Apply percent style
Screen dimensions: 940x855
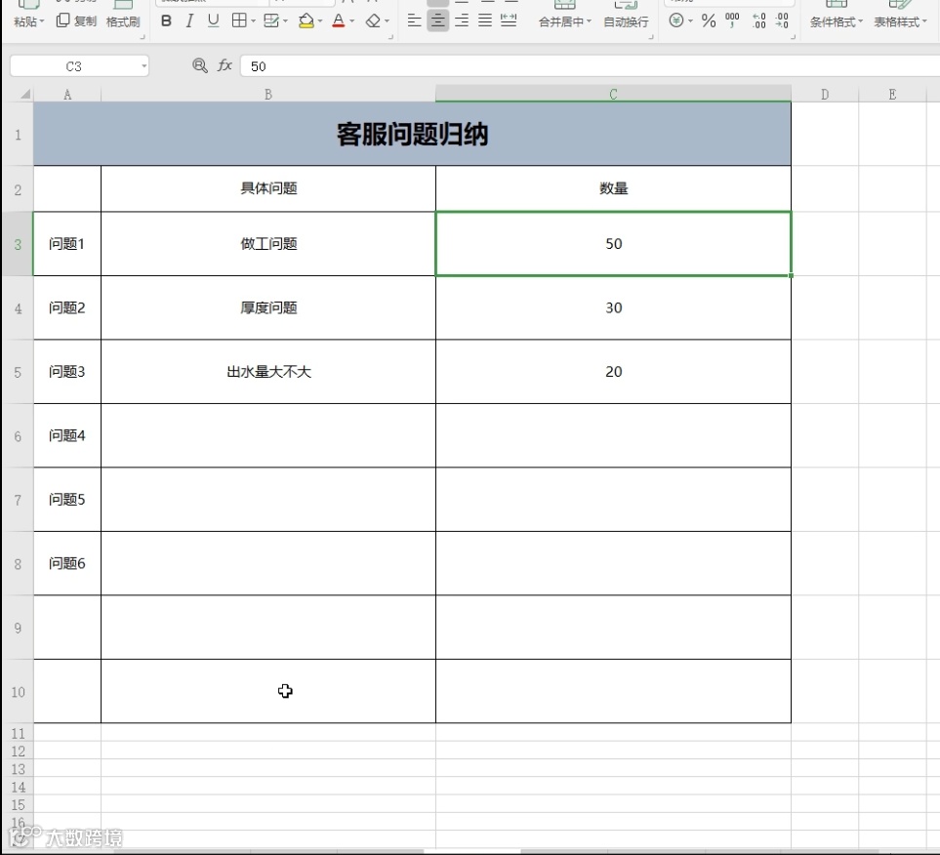(x=709, y=21)
